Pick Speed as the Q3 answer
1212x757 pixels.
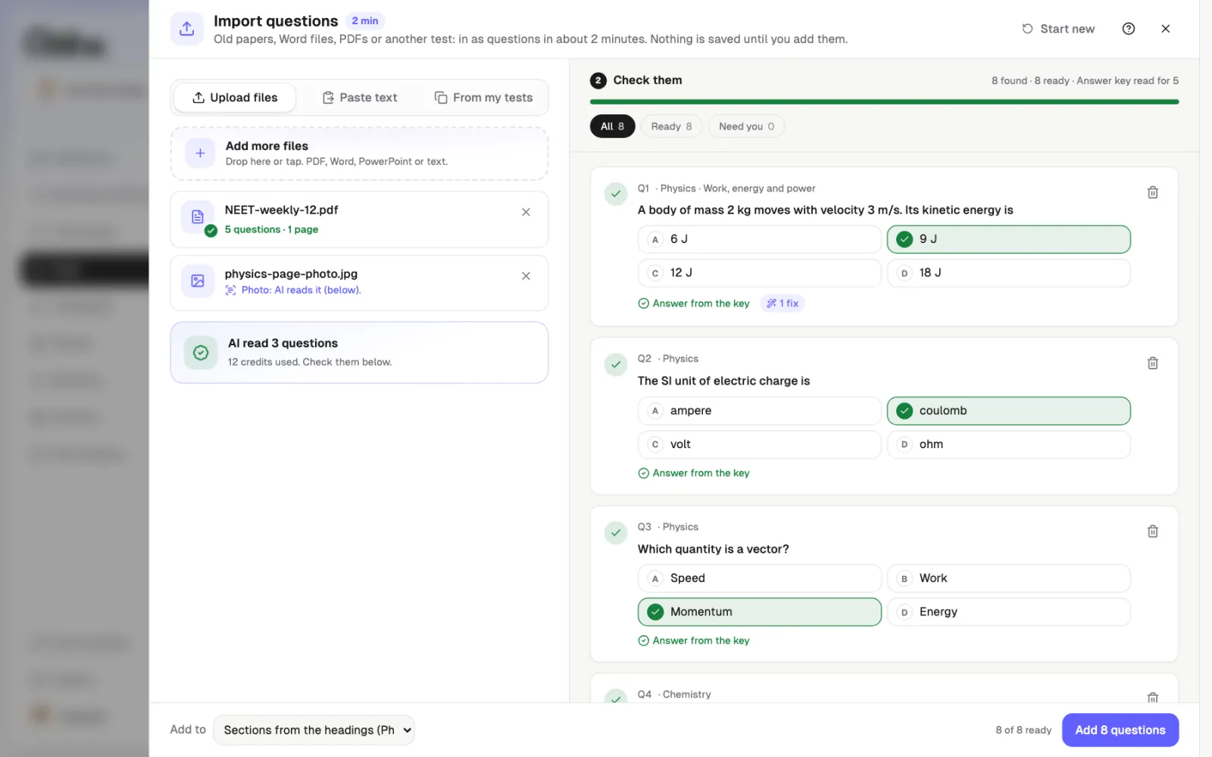point(759,578)
